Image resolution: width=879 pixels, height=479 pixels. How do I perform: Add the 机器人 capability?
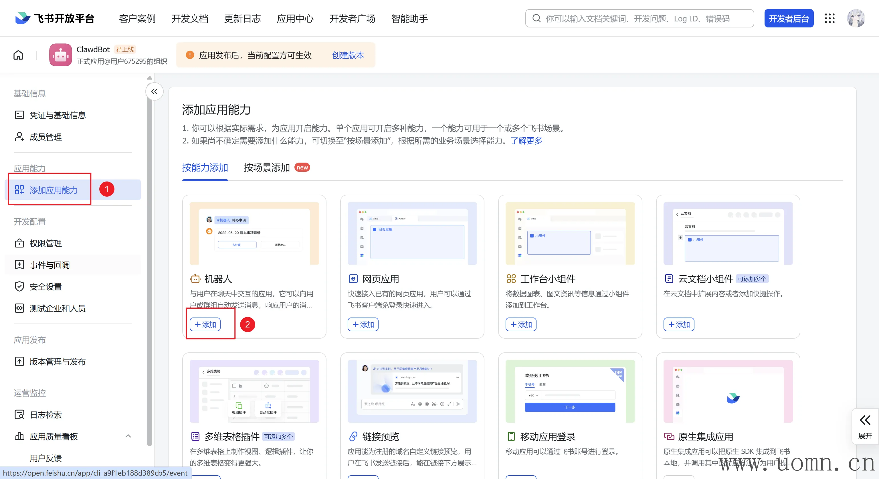[x=205, y=325]
